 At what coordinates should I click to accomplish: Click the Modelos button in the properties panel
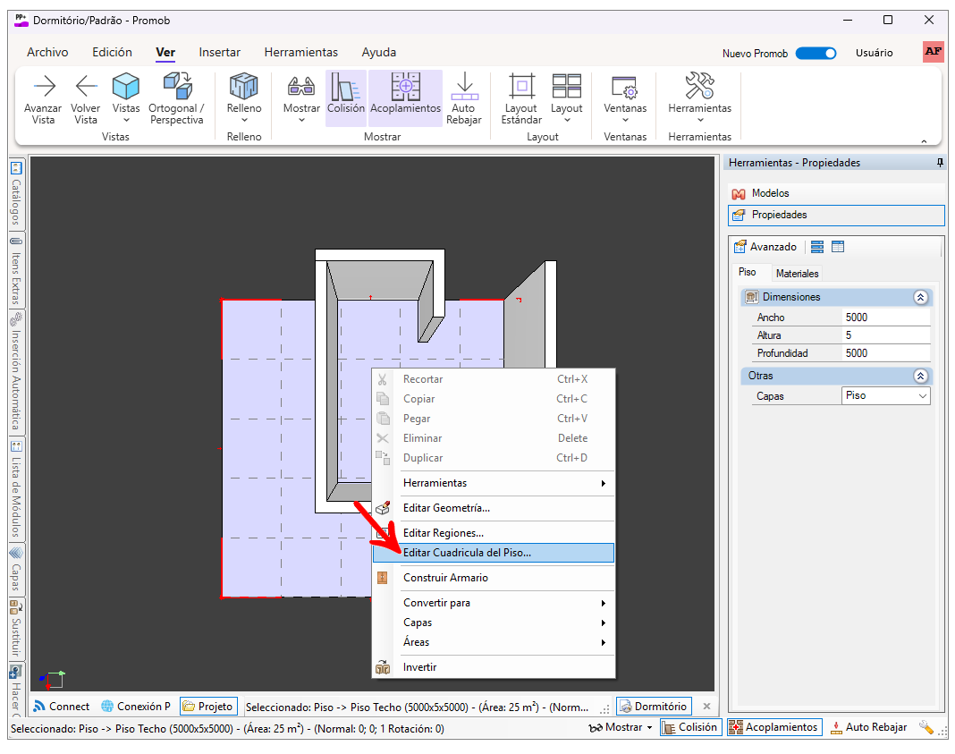770,193
